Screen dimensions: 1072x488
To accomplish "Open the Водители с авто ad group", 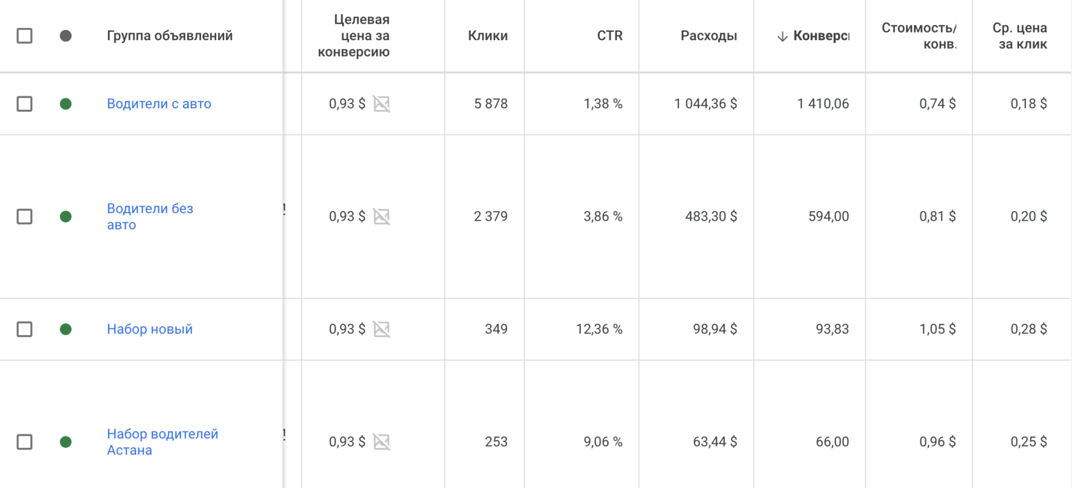I will tap(159, 104).
